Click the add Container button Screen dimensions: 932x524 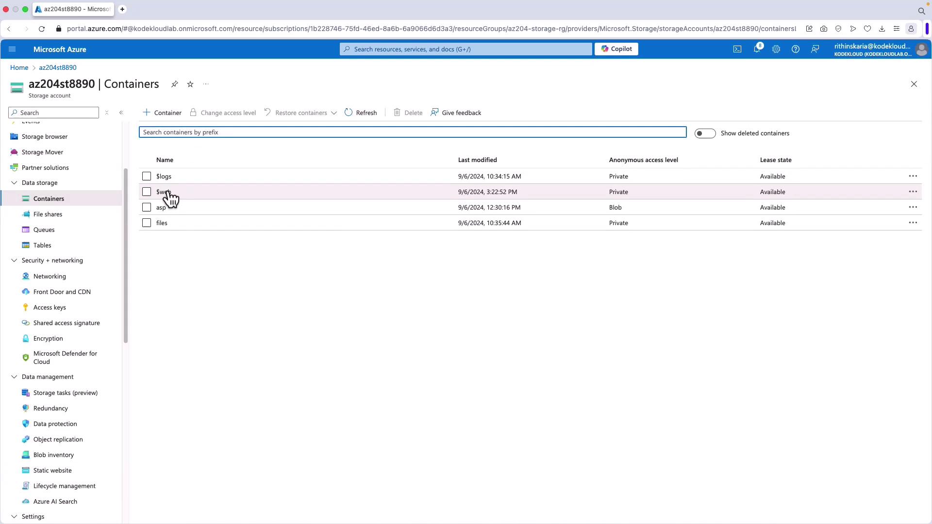click(162, 113)
